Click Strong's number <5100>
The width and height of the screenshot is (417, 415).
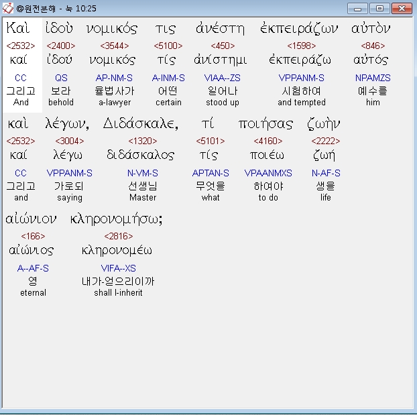click(168, 46)
